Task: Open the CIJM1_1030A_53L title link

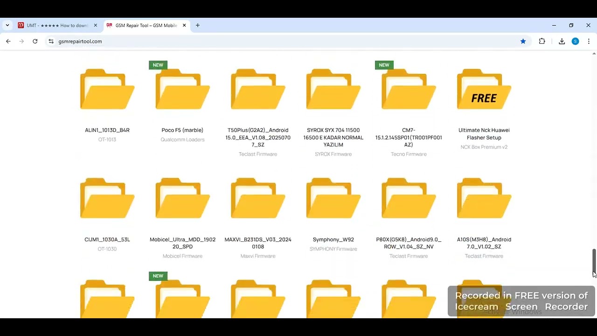Action: point(107,239)
